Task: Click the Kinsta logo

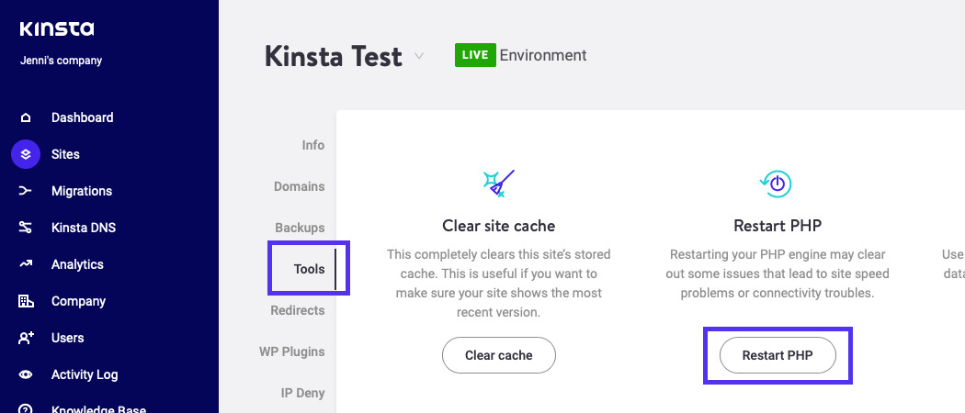Action: tap(57, 29)
